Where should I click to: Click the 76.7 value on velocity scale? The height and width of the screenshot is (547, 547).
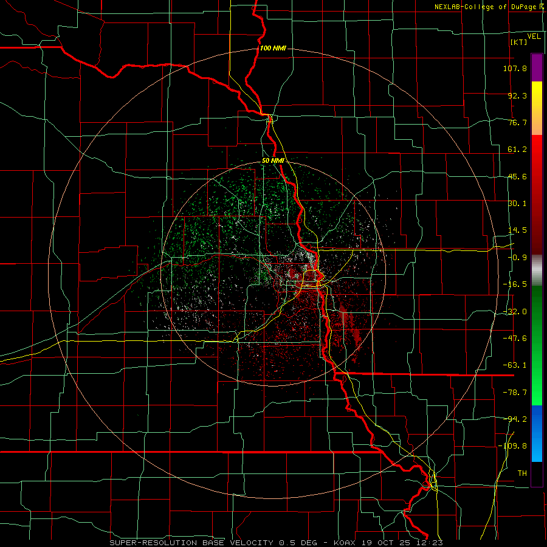click(517, 122)
